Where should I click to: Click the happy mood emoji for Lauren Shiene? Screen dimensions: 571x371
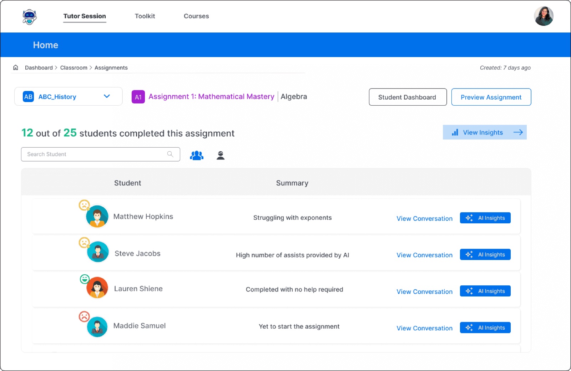pos(85,279)
